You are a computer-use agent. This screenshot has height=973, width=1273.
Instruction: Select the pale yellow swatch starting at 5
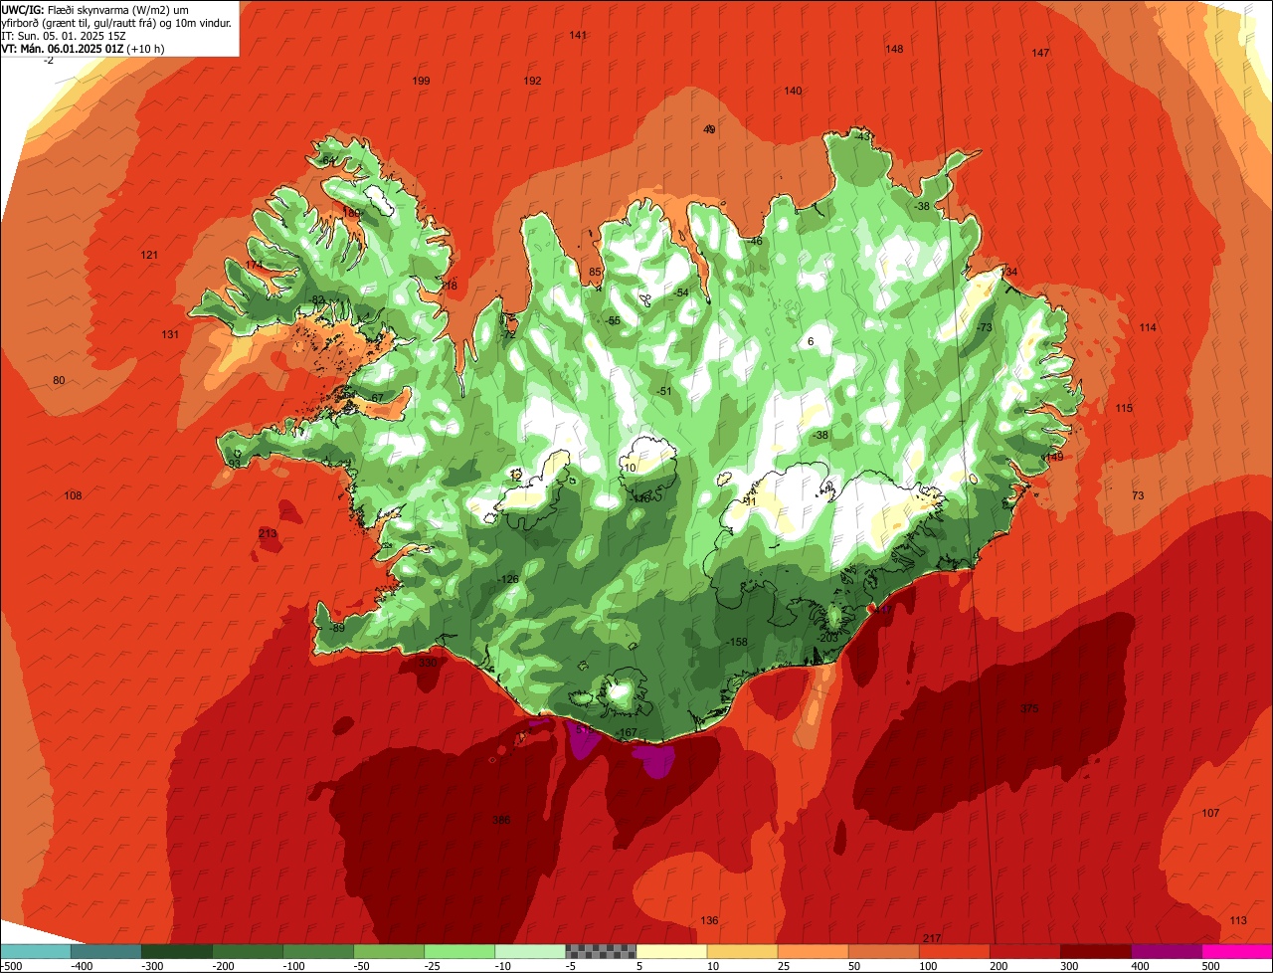pos(671,951)
